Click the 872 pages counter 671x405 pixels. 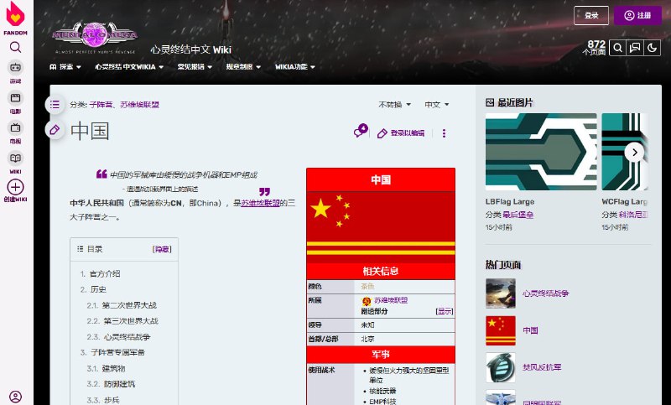(594, 48)
